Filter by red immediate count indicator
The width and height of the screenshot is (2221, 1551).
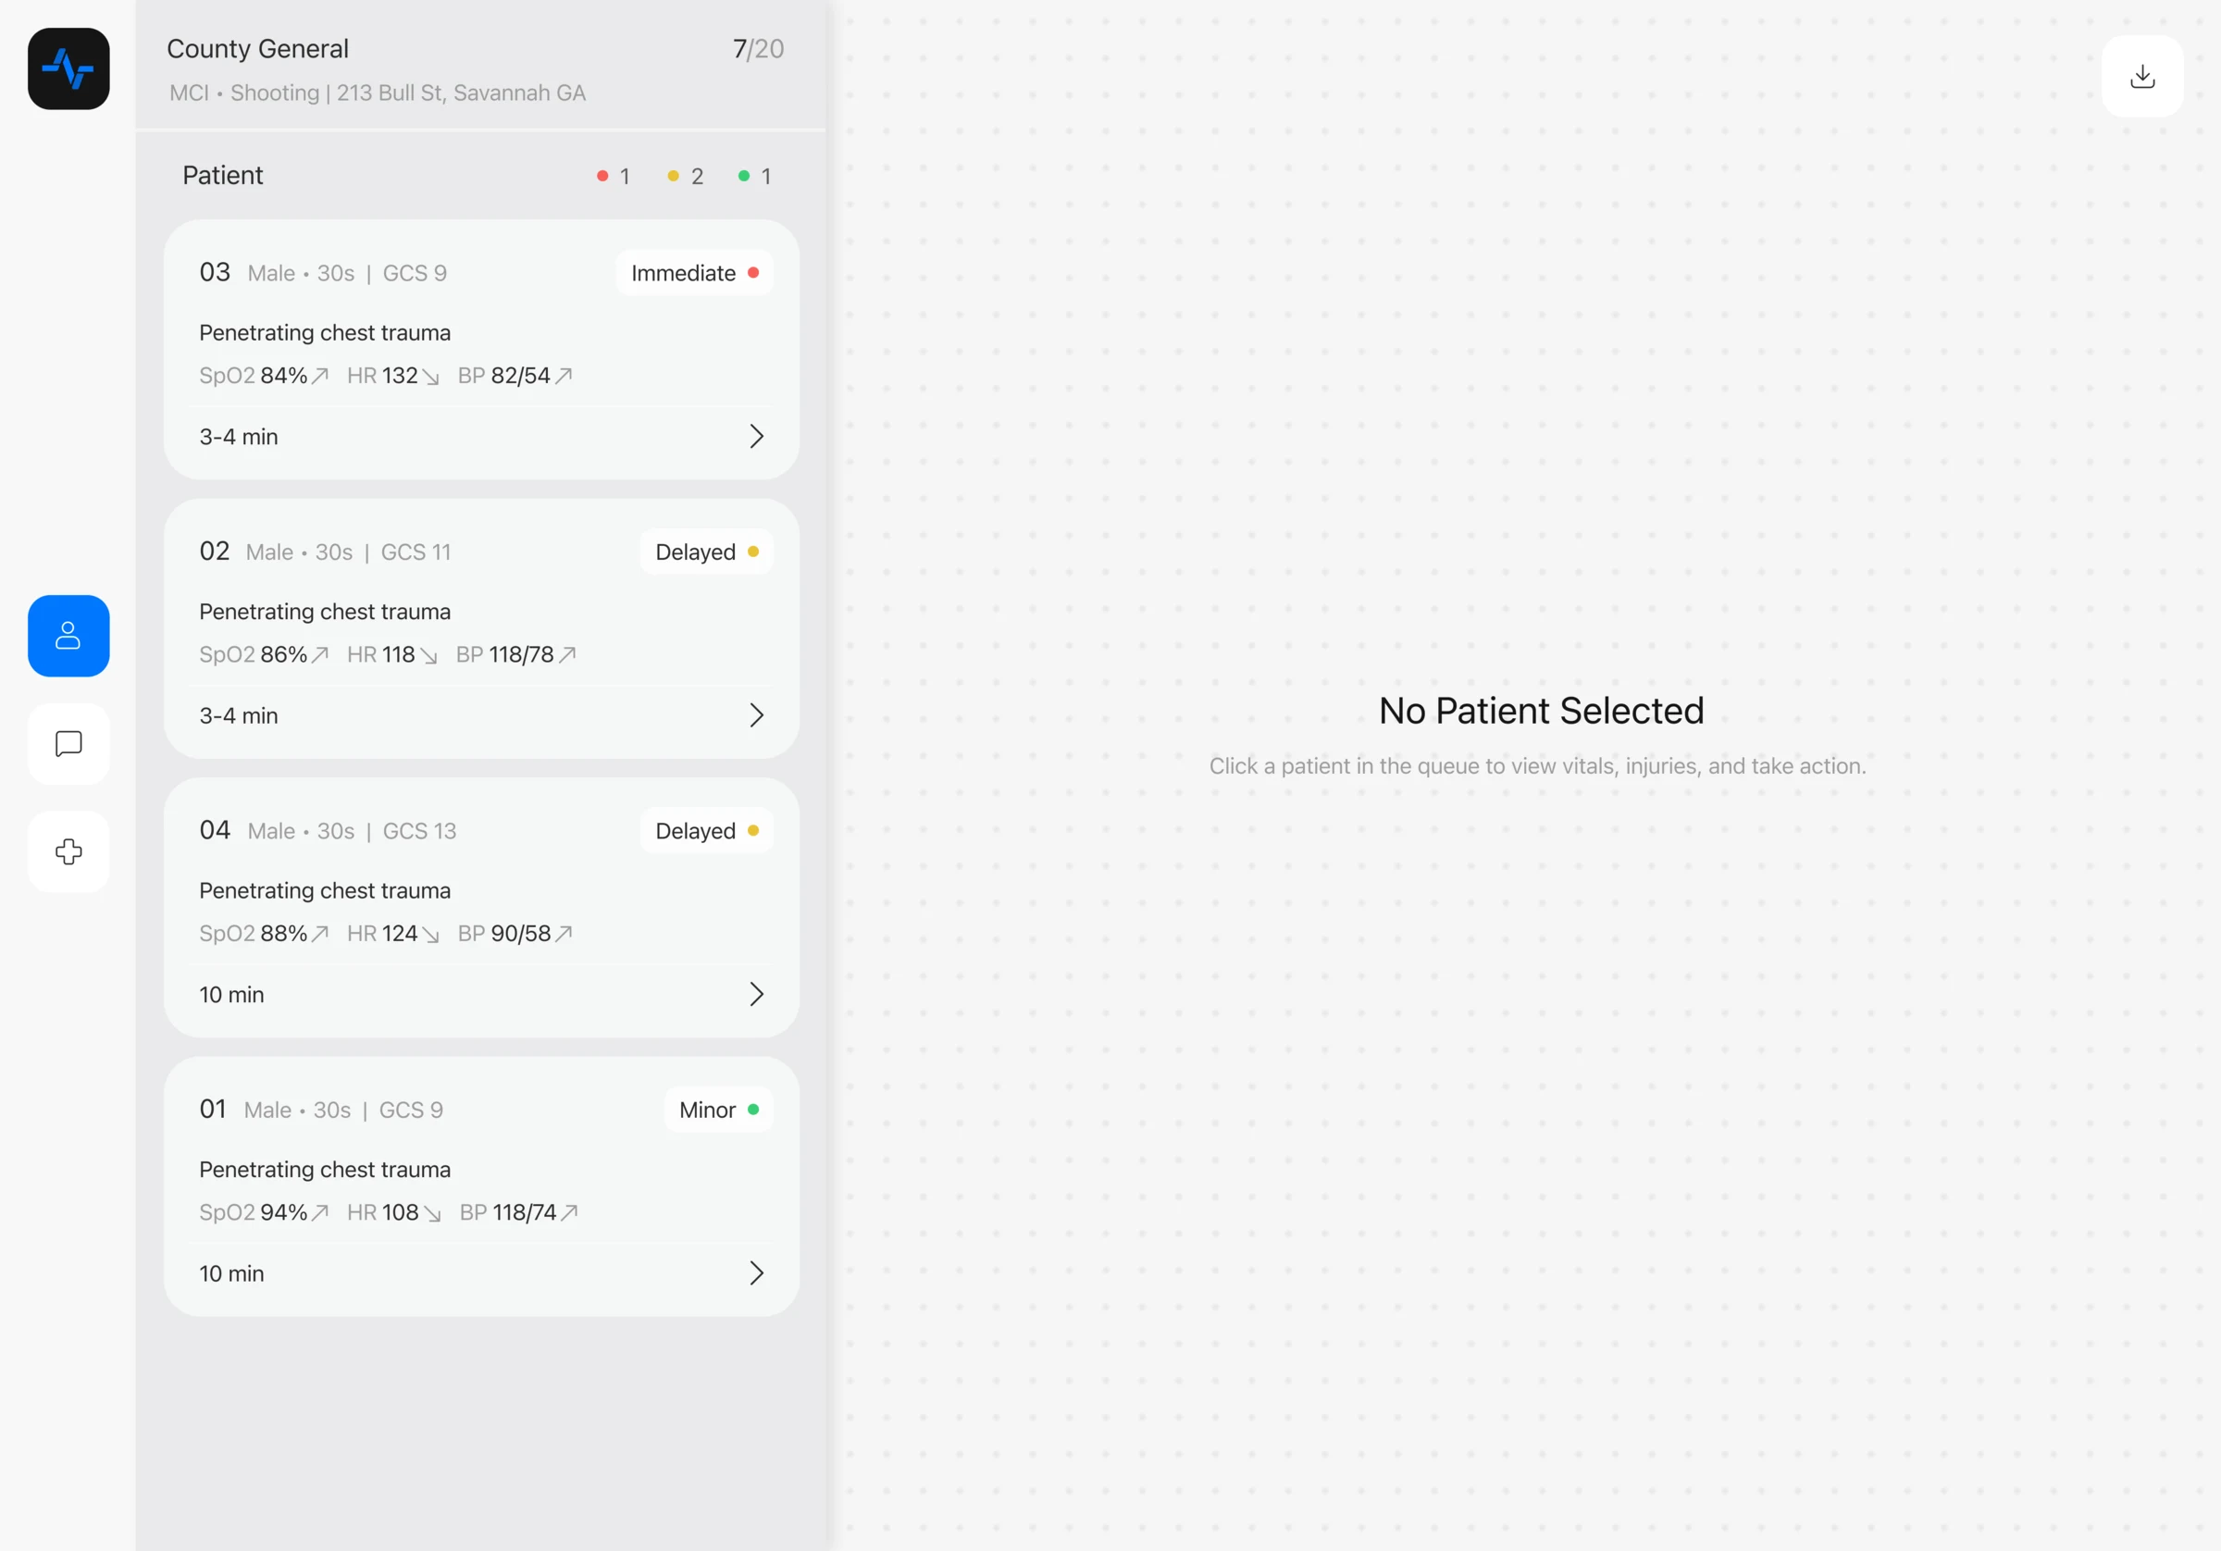[614, 176]
